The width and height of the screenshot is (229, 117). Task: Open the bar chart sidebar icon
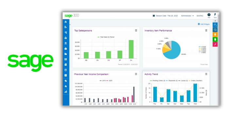pyautogui.click(x=66, y=92)
